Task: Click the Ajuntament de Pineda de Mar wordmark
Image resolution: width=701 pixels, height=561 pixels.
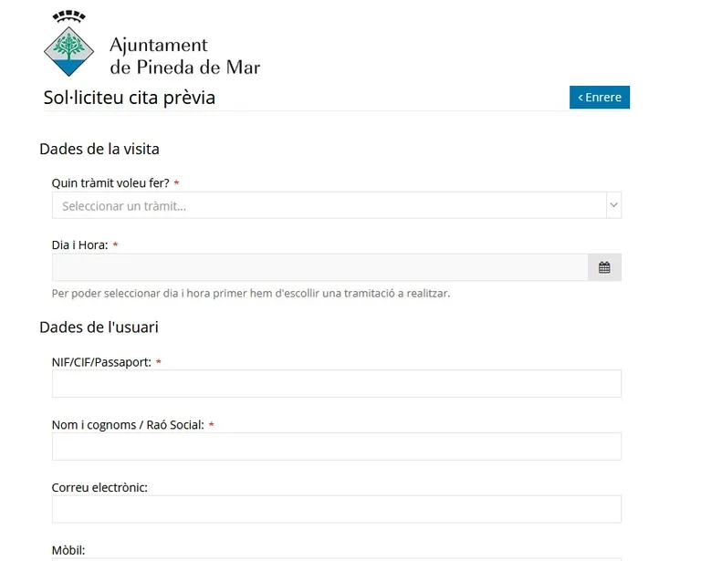Action: coord(184,56)
